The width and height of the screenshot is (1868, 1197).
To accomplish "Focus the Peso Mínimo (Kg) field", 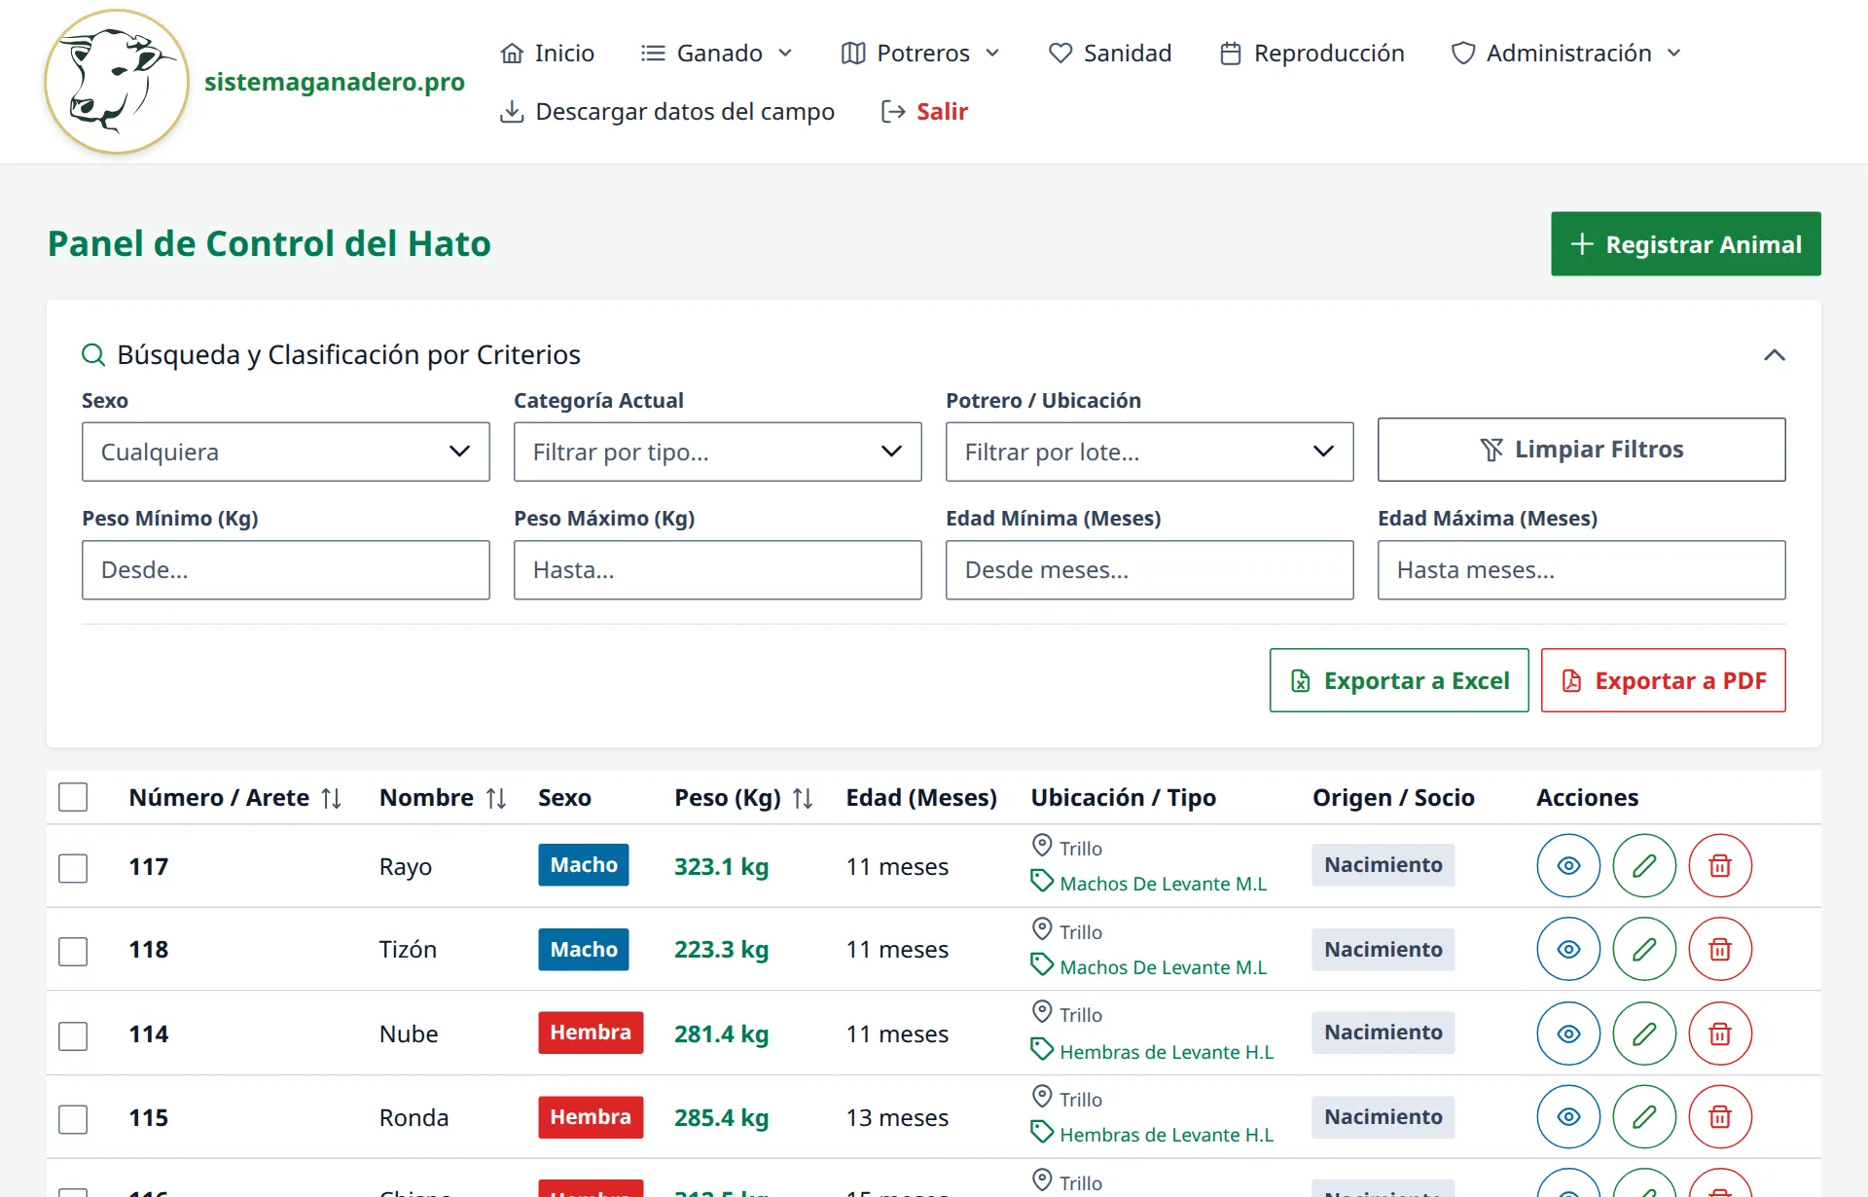I will click(x=286, y=570).
